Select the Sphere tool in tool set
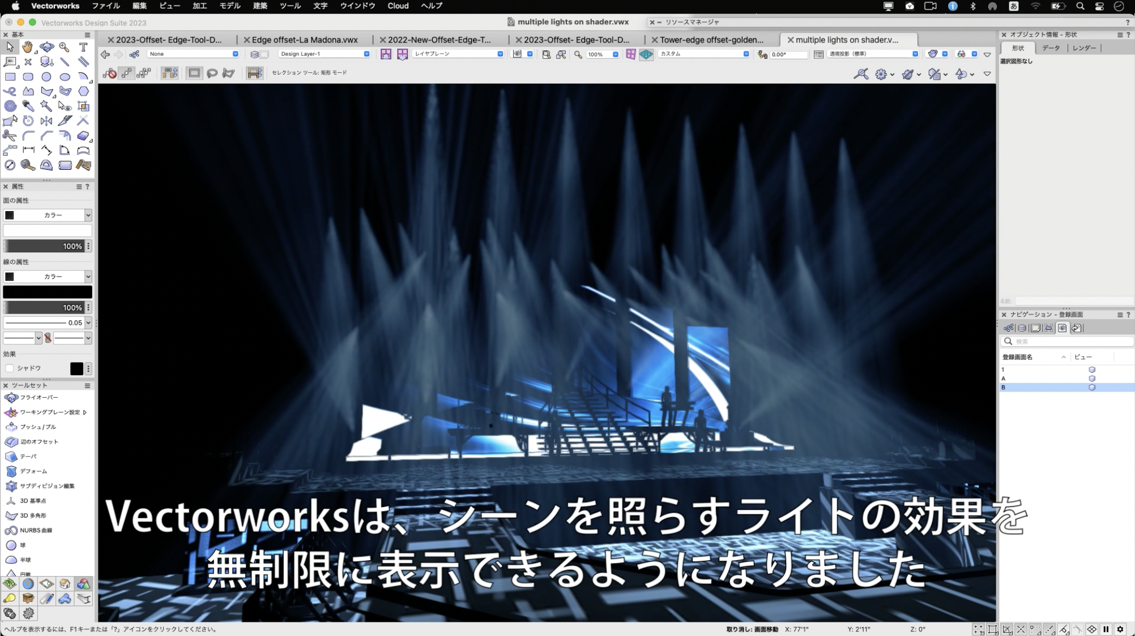 click(x=17, y=545)
